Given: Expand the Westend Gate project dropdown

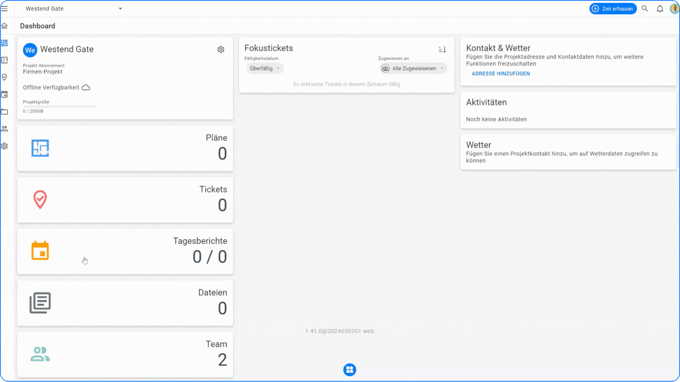Looking at the screenshot, I should pos(120,8).
